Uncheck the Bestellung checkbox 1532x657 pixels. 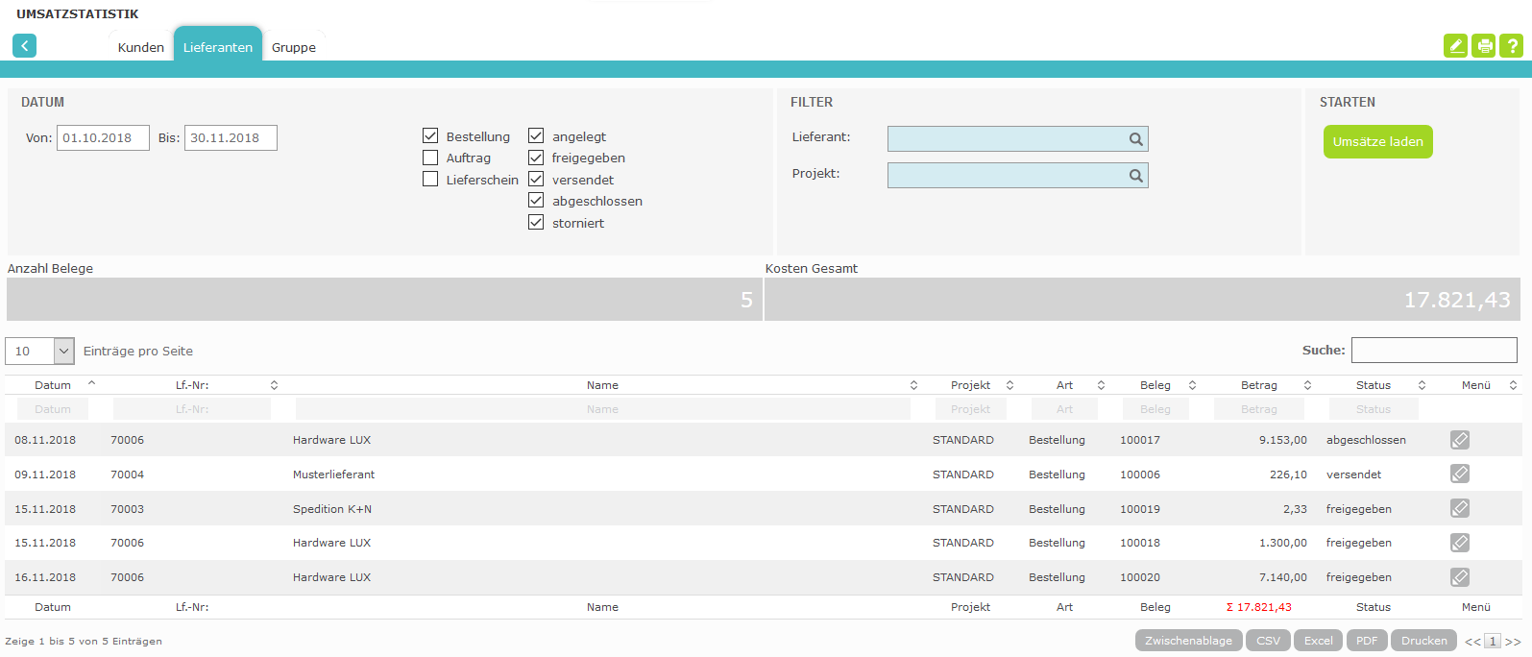[x=430, y=136]
